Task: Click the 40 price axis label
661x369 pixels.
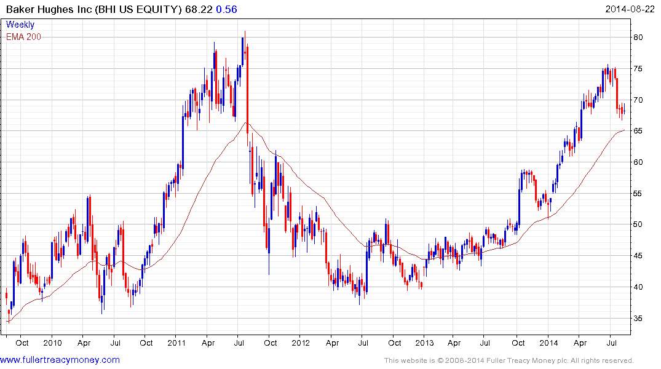Action: [638, 287]
